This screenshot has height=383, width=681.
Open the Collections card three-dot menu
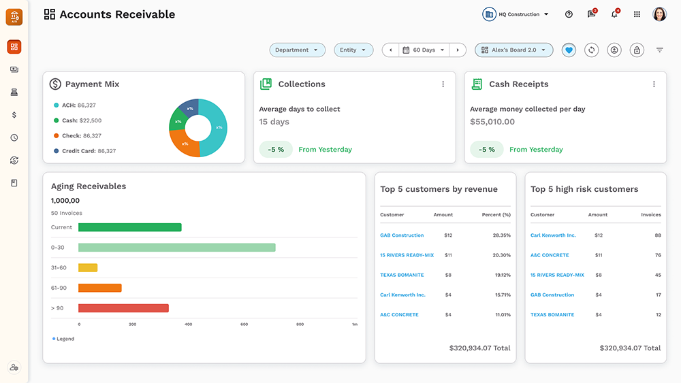click(443, 84)
